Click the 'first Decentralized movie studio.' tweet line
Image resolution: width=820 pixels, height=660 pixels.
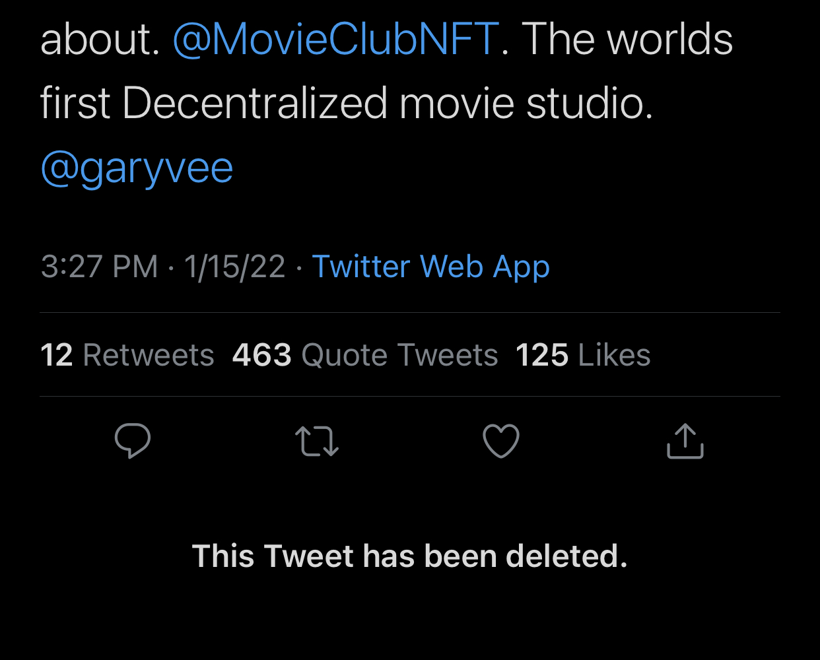pyautogui.click(x=347, y=104)
